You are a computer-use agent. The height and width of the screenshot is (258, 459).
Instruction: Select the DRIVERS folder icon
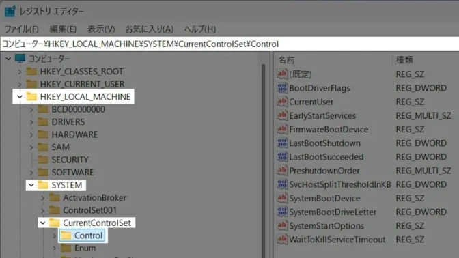click(x=43, y=121)
